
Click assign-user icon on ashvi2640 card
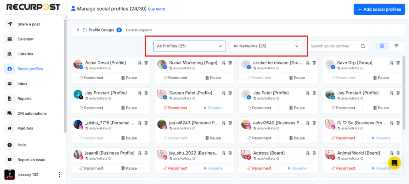[308, 123]
